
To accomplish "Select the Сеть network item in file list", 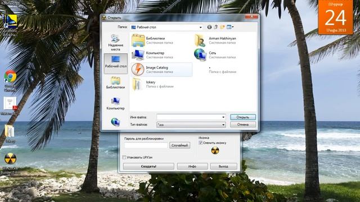I will 215,55.
